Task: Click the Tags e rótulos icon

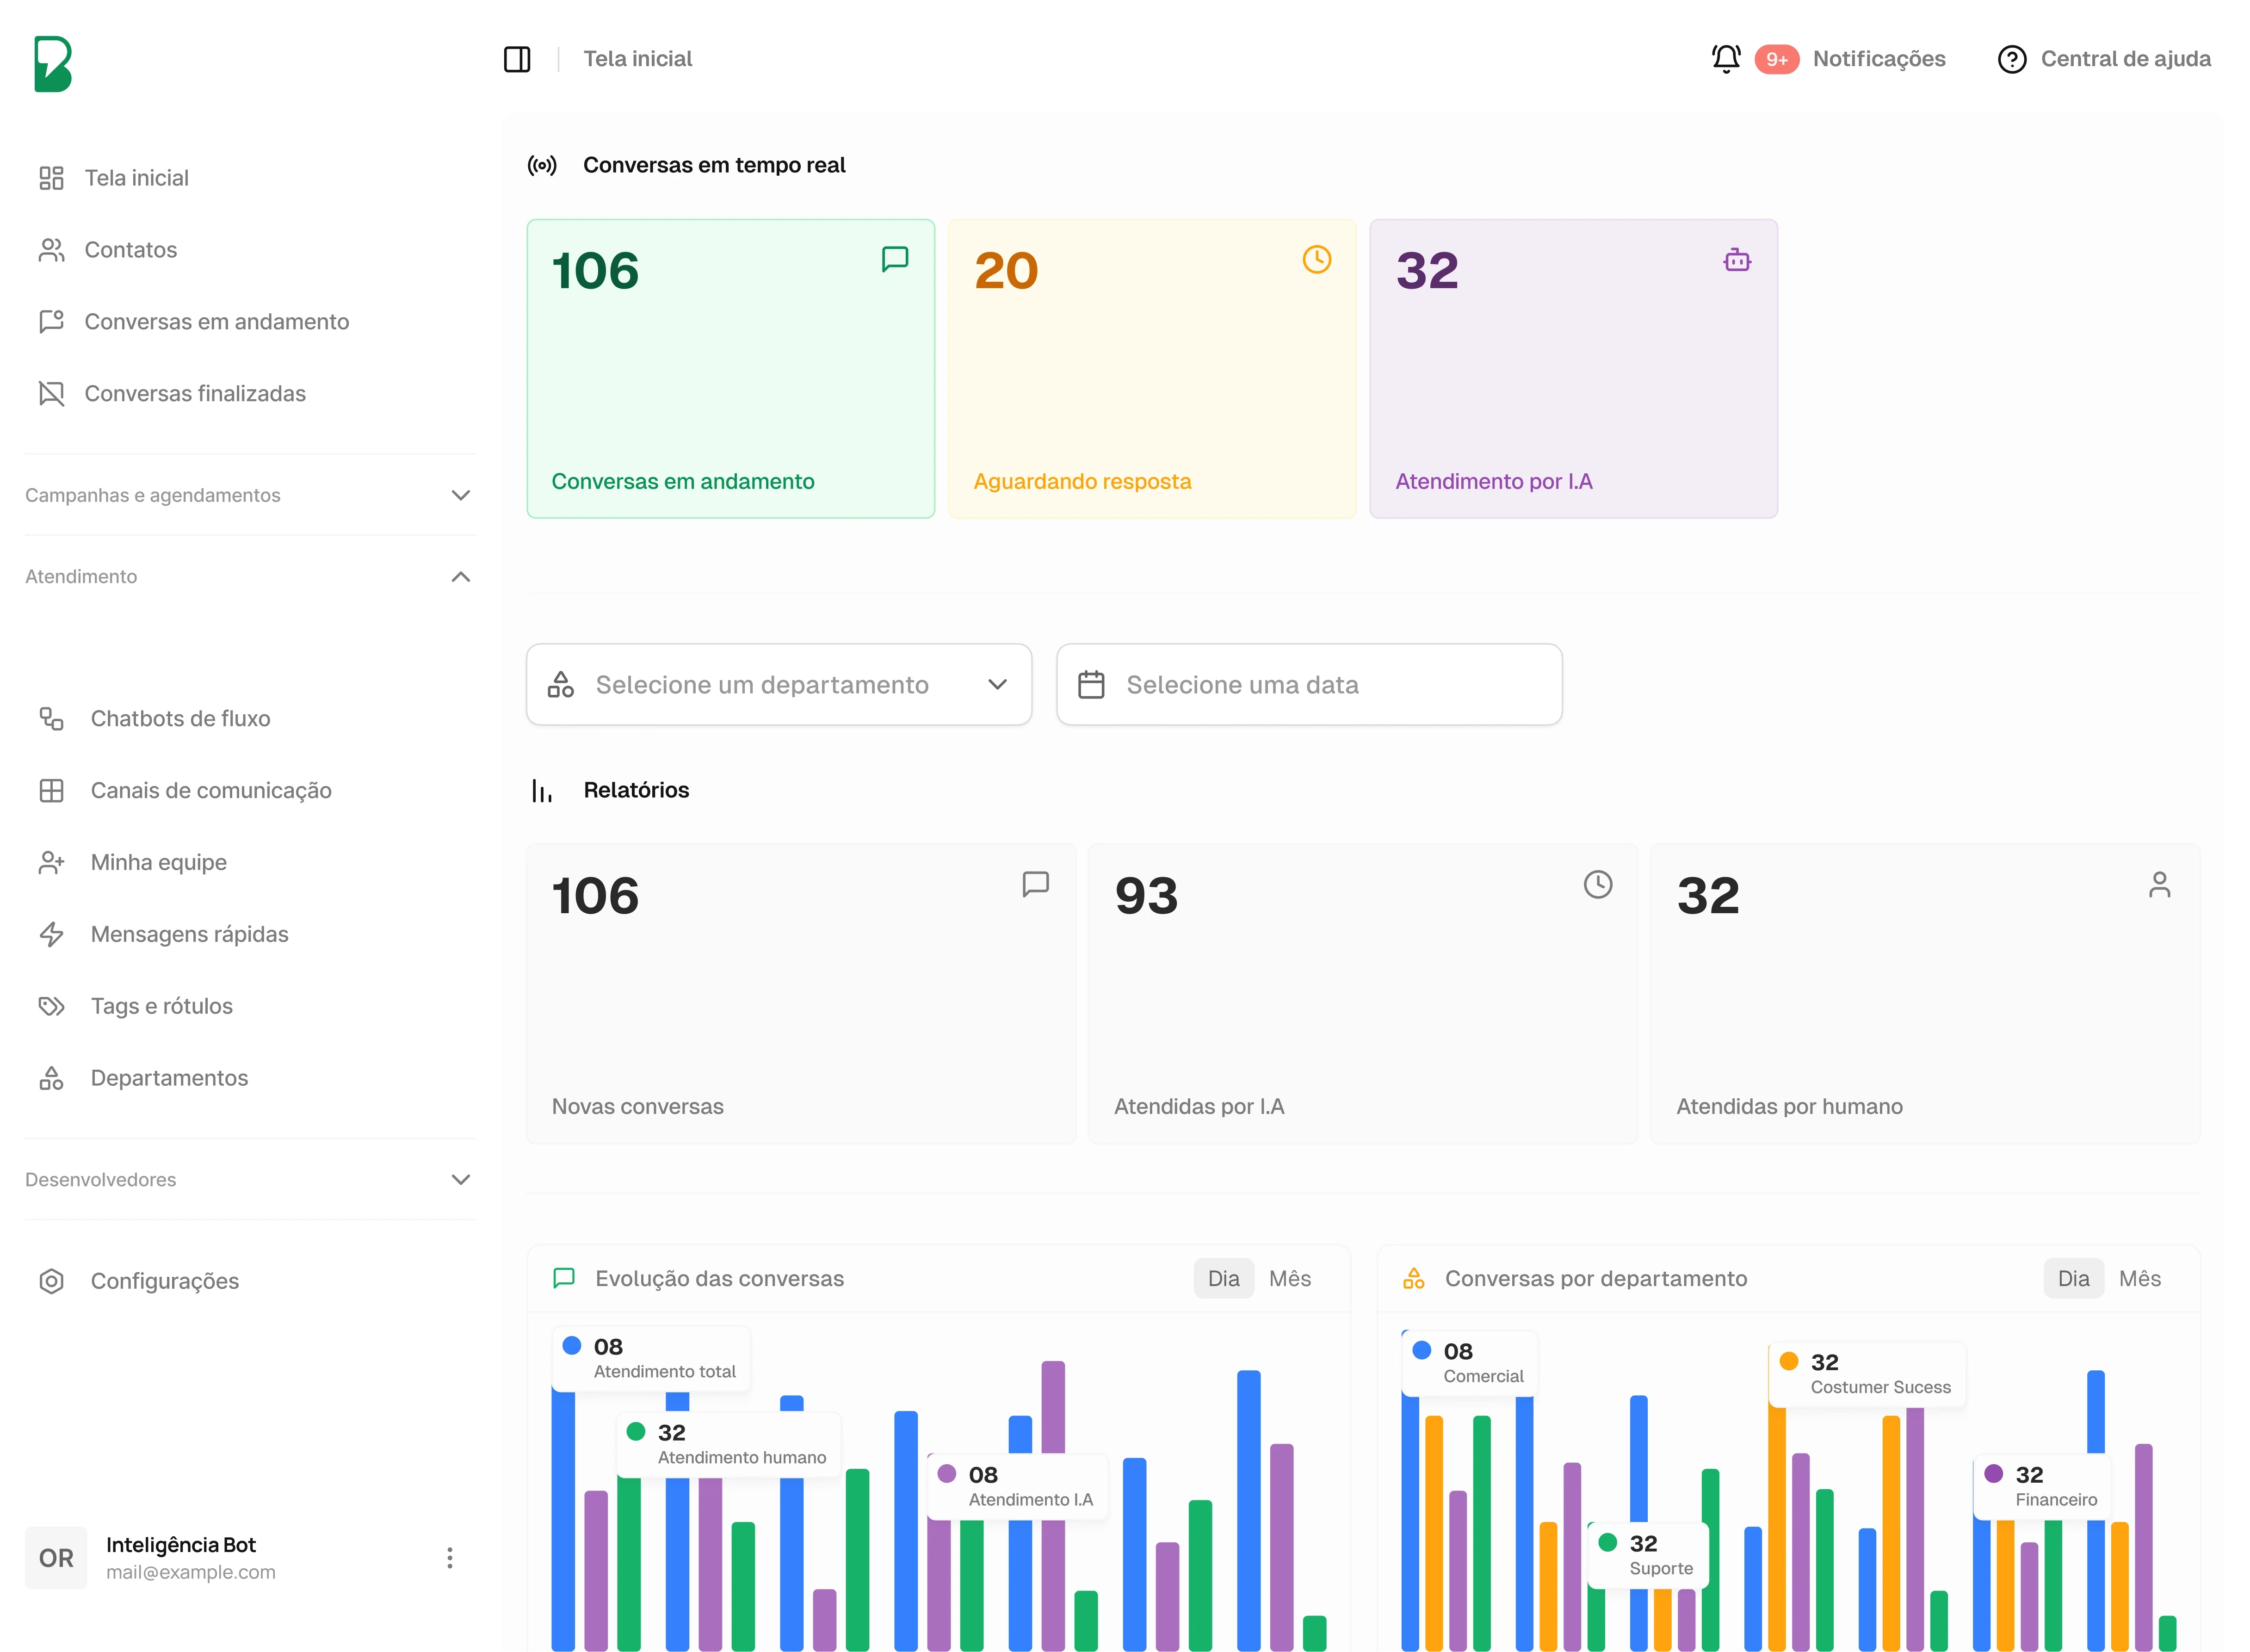Action: pos(51,1006)
